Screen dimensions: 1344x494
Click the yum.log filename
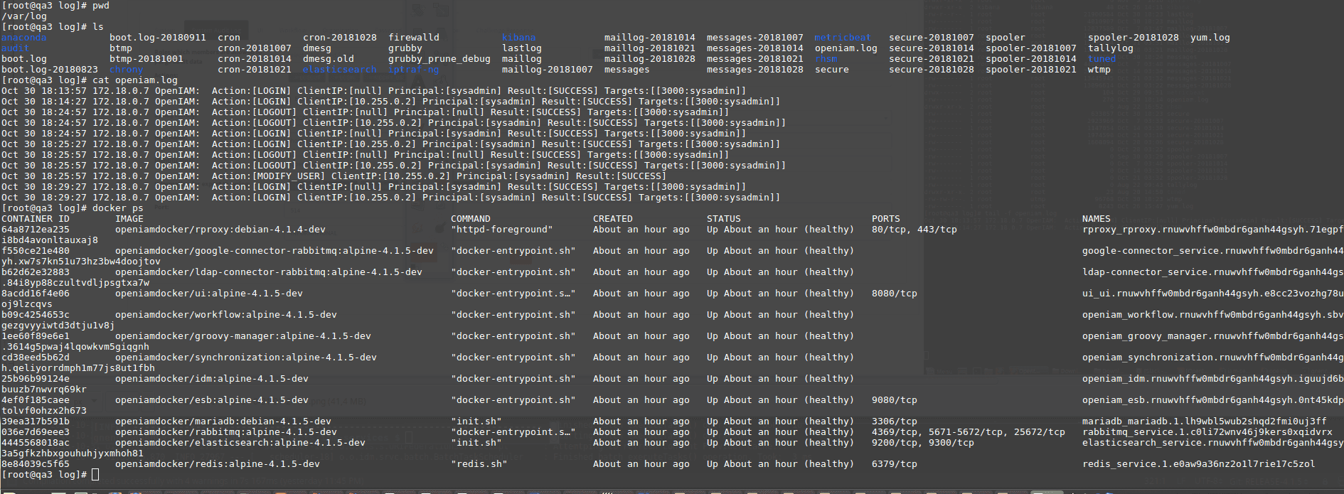pyautogui.click(x=1210, y=38)
